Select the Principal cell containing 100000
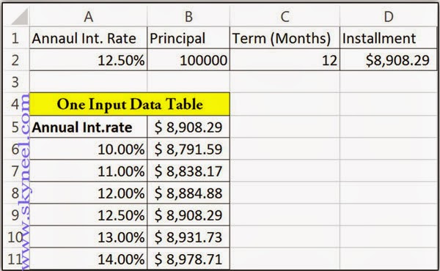Screen dimensions: 440x271 188,60
